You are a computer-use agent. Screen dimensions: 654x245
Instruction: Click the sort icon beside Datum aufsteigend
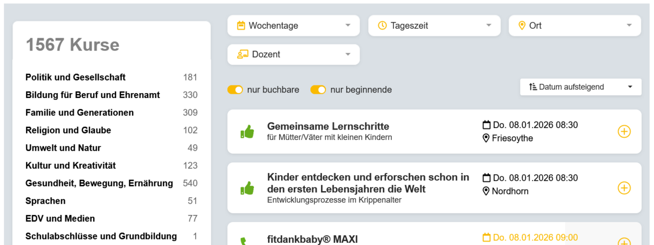[533, 87]
